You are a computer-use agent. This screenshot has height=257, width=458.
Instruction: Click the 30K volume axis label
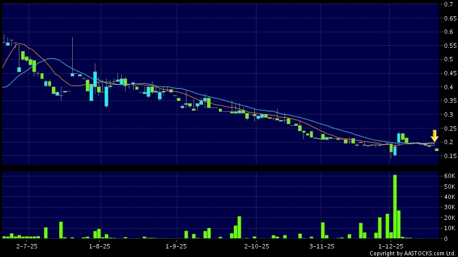(449, 207)
